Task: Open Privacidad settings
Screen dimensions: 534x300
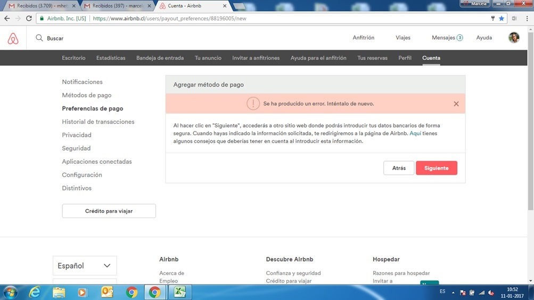Action: pyautogui.click(x=77, y=135)
